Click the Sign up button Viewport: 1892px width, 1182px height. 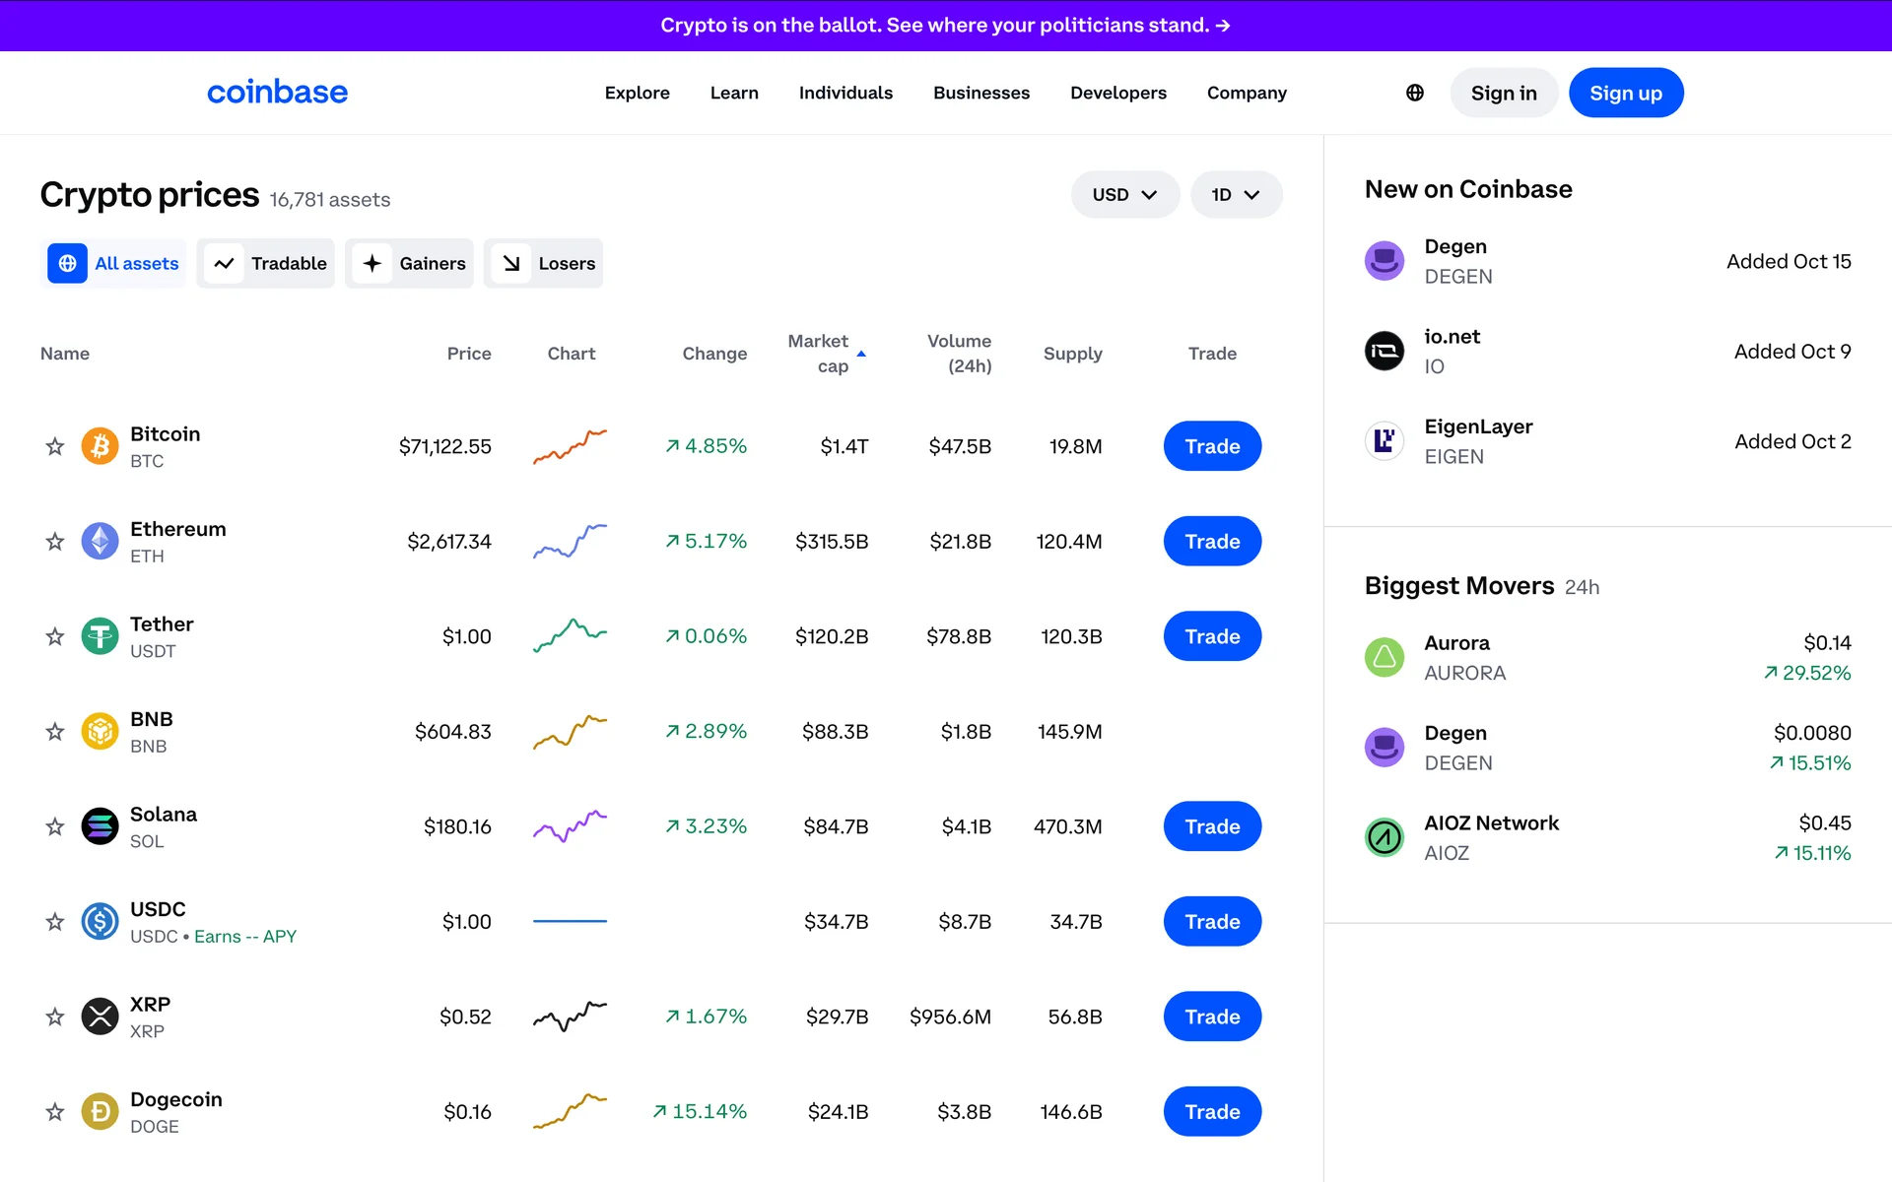1625,93
